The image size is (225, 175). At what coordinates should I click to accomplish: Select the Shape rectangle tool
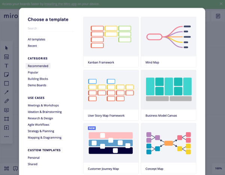6,83
